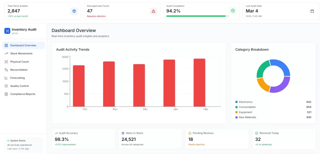Click the Items in Stock cube icon
320x154 pixels.
(x=123, y=133)
